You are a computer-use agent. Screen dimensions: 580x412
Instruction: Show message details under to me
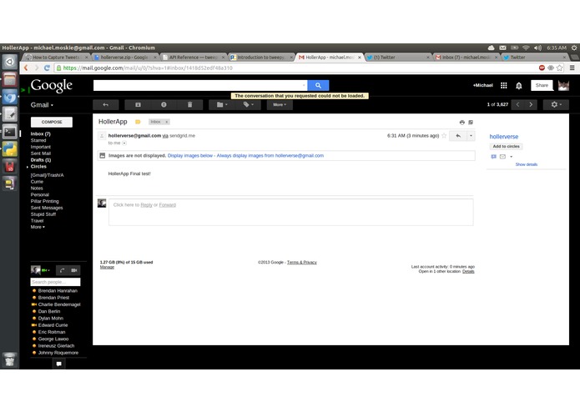[x=124, y=143]
